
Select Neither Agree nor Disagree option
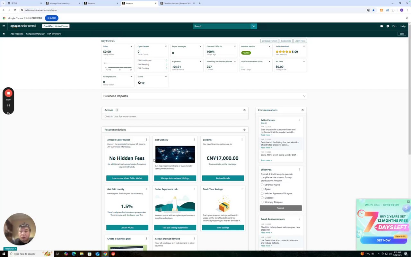tap(262, 193)
